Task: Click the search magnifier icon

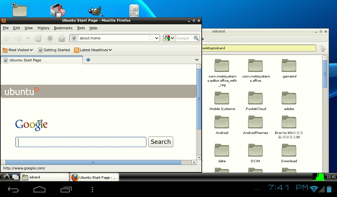Action: coord(196,38)
